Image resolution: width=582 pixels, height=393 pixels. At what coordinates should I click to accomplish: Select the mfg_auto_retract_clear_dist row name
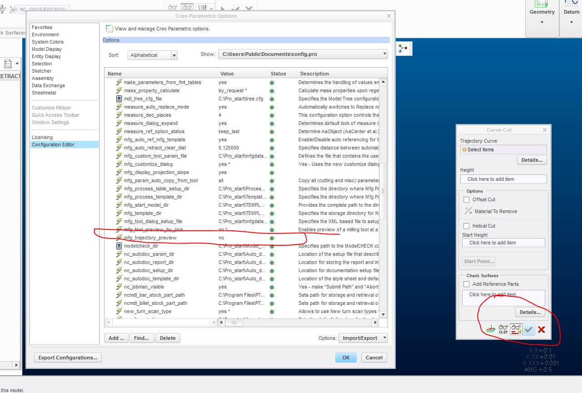(155, 148)
